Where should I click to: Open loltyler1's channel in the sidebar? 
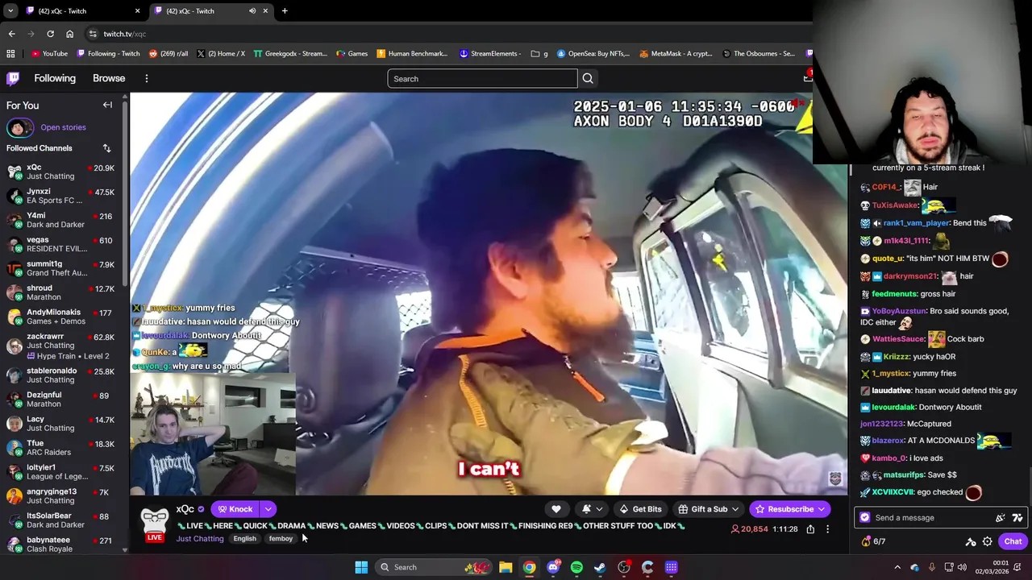[61, 472]
